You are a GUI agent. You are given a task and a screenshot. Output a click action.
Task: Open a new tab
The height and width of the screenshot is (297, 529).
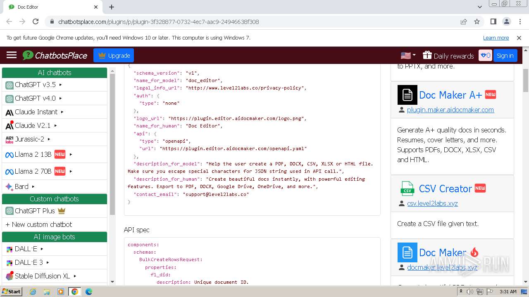pyautogui.click(x=112, y=7)
